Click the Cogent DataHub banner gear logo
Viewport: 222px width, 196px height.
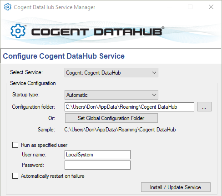[18, 31]
